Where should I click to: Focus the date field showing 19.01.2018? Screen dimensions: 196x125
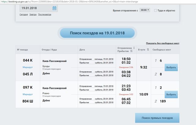pos(34,8)
